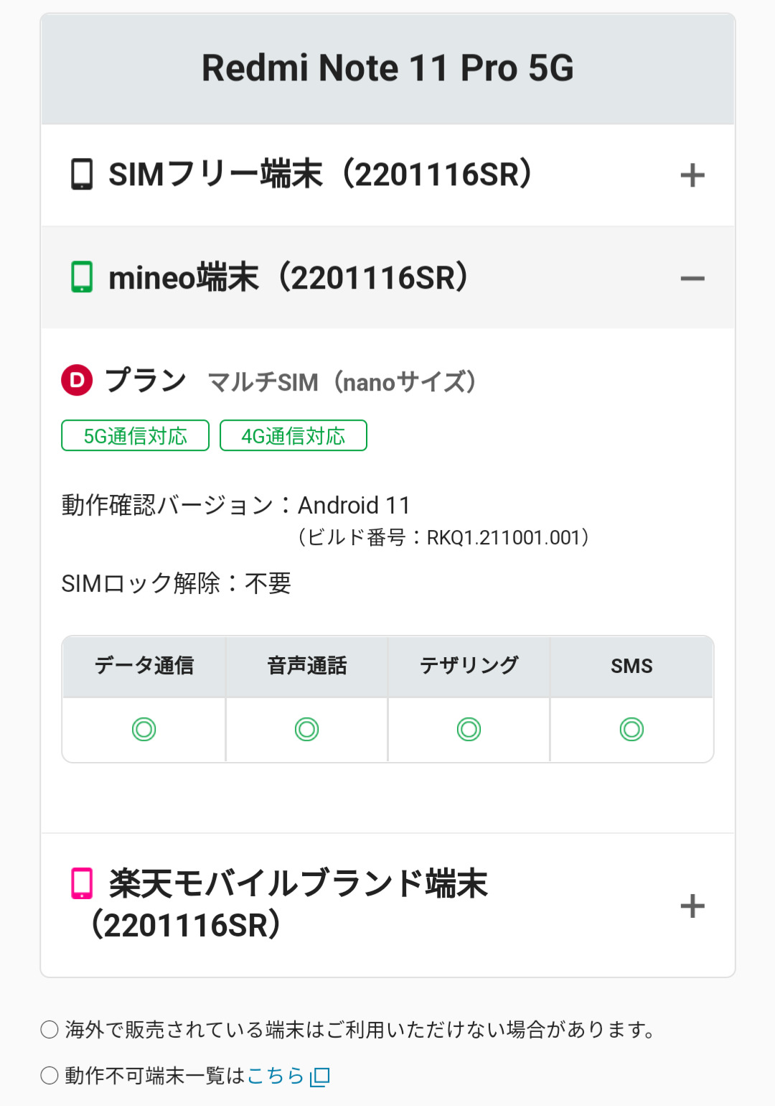Click the SMS column header
775x1106 pixels.
[x=631, y=666]
